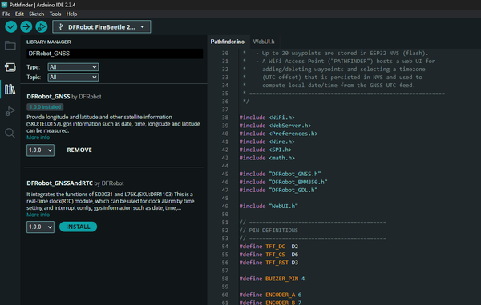Click the #define TFT_DC D2 line
Image resolution: width=481 pixels, height=305 pixels.
pos(269,247)
